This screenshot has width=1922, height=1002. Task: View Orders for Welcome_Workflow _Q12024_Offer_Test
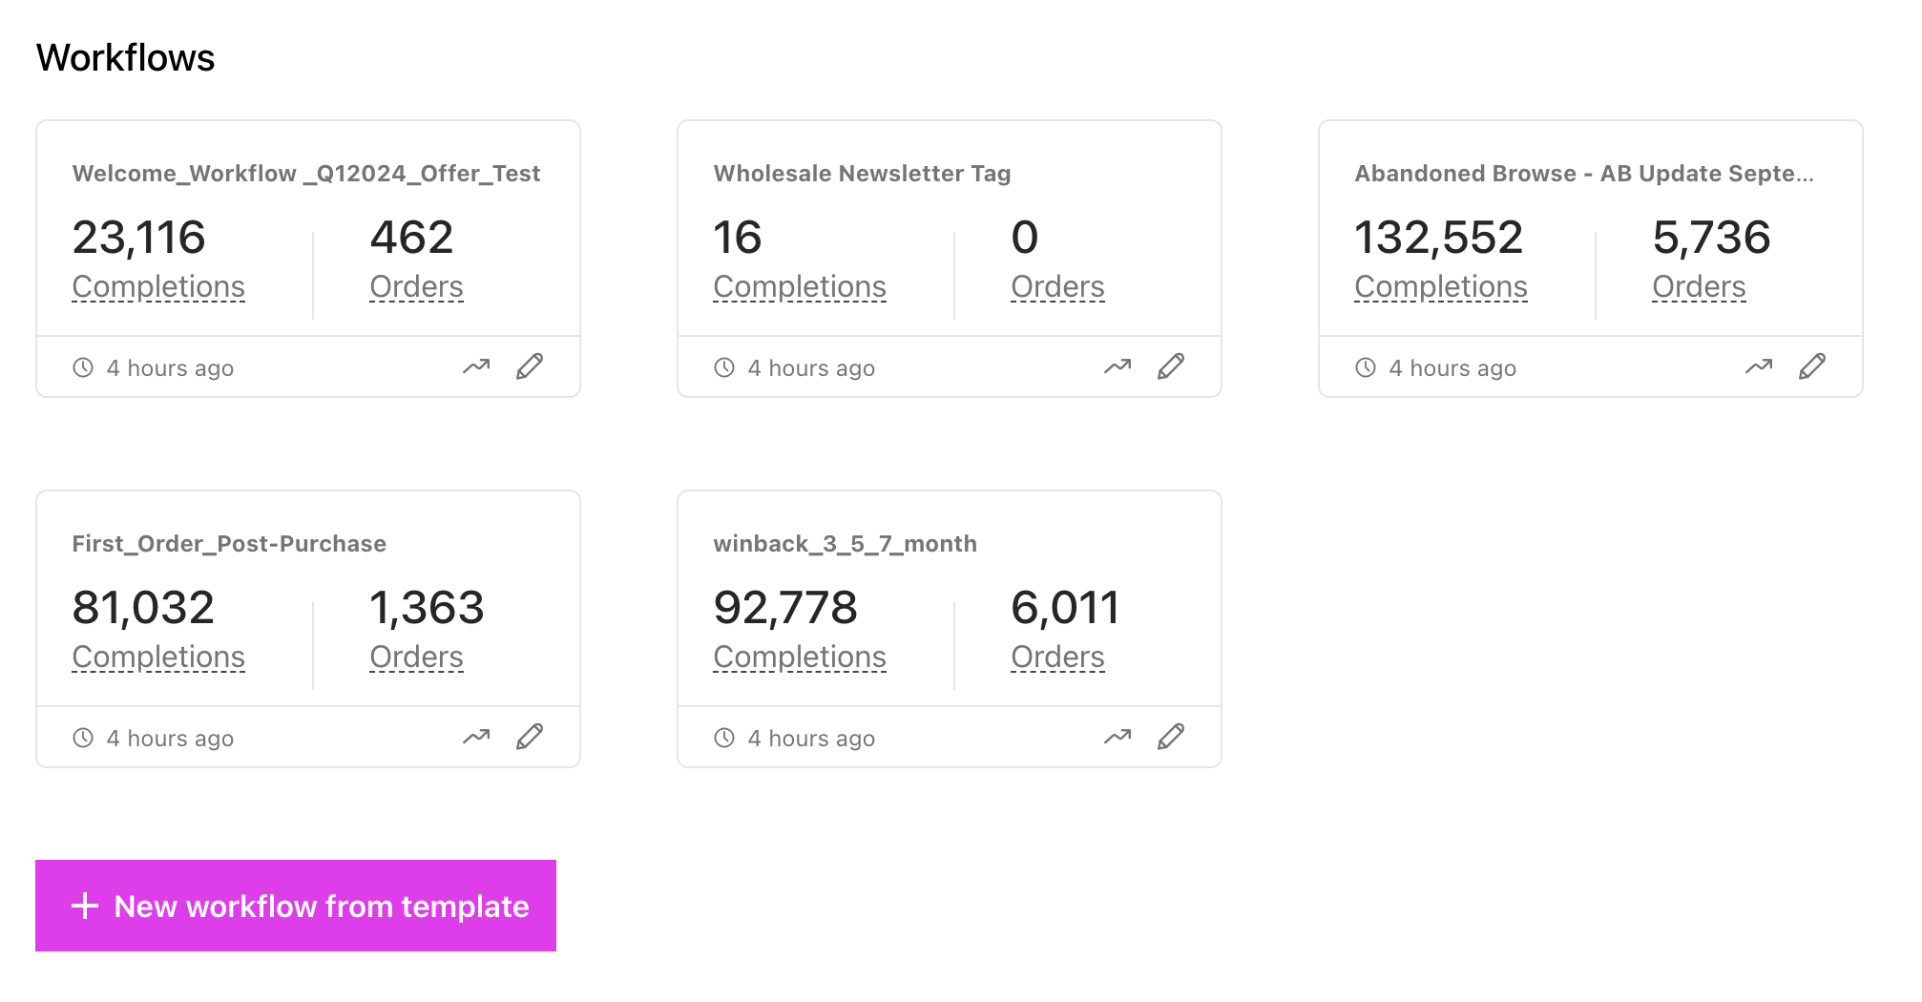[415, 285]
